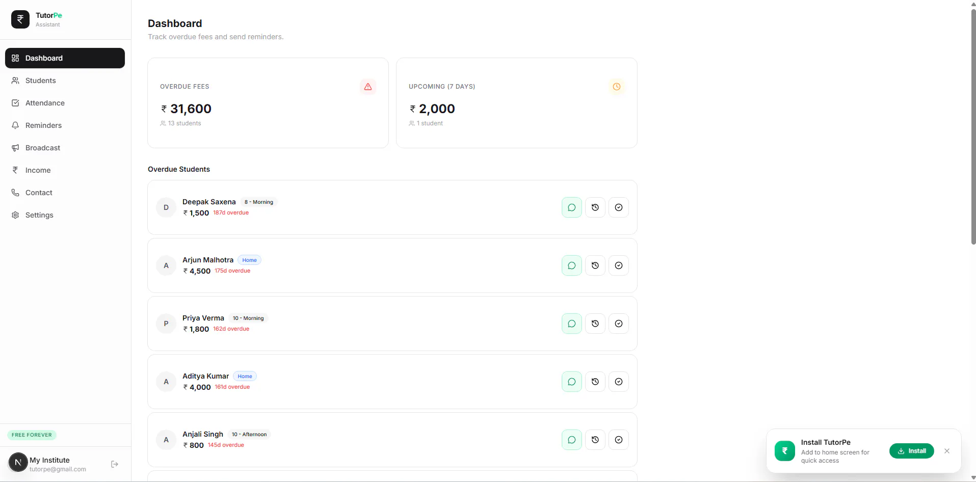This screenshot has height=482, width=976.
Task: Click the FREE FOREVER badge
Action: (x=32, y=435)
